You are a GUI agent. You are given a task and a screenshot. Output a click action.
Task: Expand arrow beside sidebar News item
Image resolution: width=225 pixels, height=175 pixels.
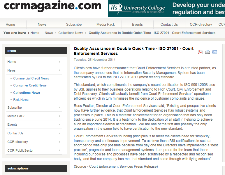60,70
